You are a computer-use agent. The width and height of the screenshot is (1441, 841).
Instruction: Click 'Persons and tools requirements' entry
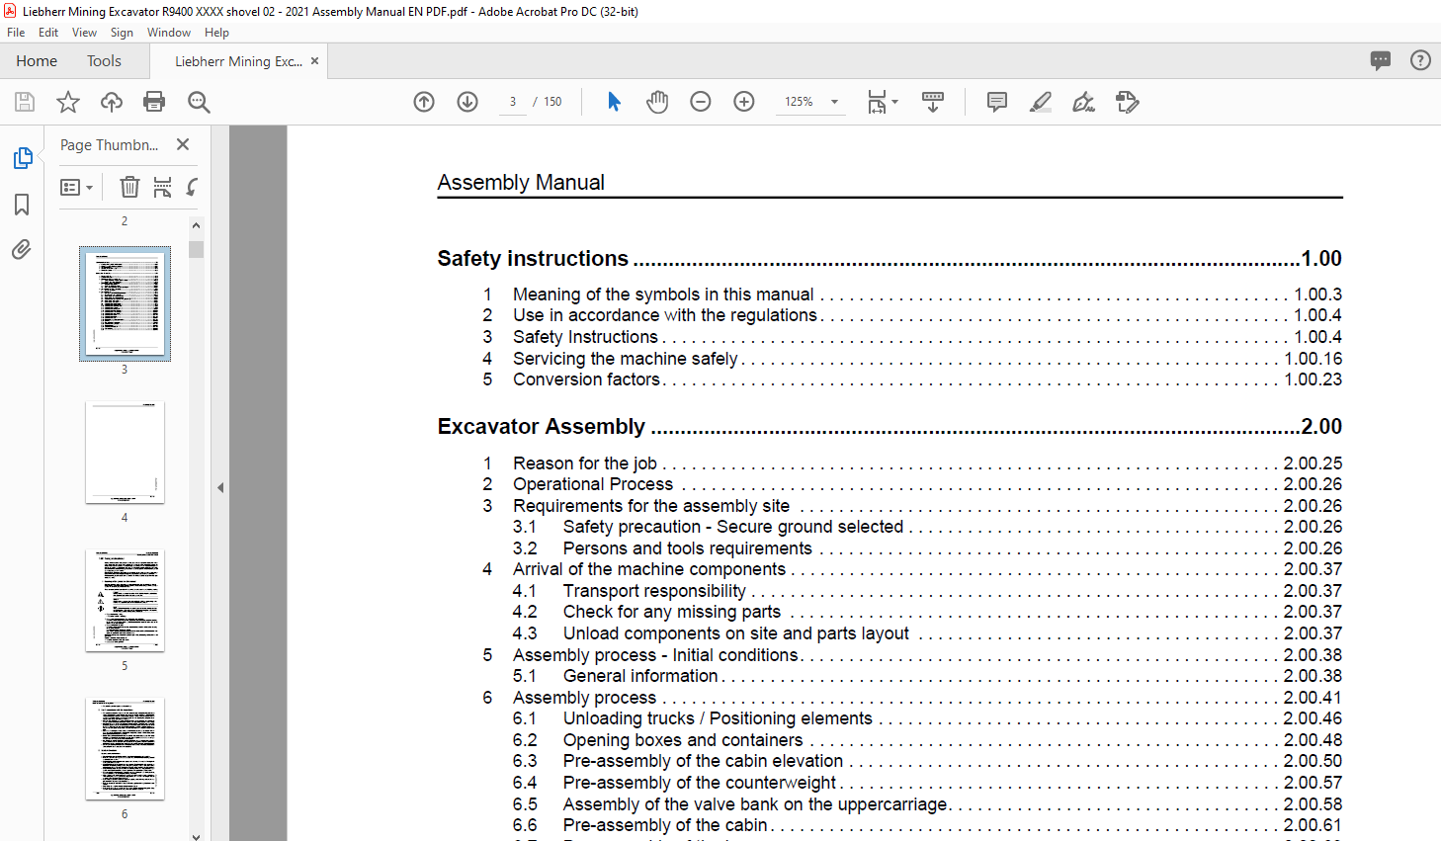(688, 548)
